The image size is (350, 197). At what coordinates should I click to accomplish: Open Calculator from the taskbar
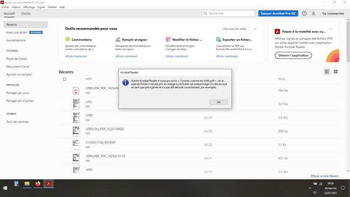16,184
